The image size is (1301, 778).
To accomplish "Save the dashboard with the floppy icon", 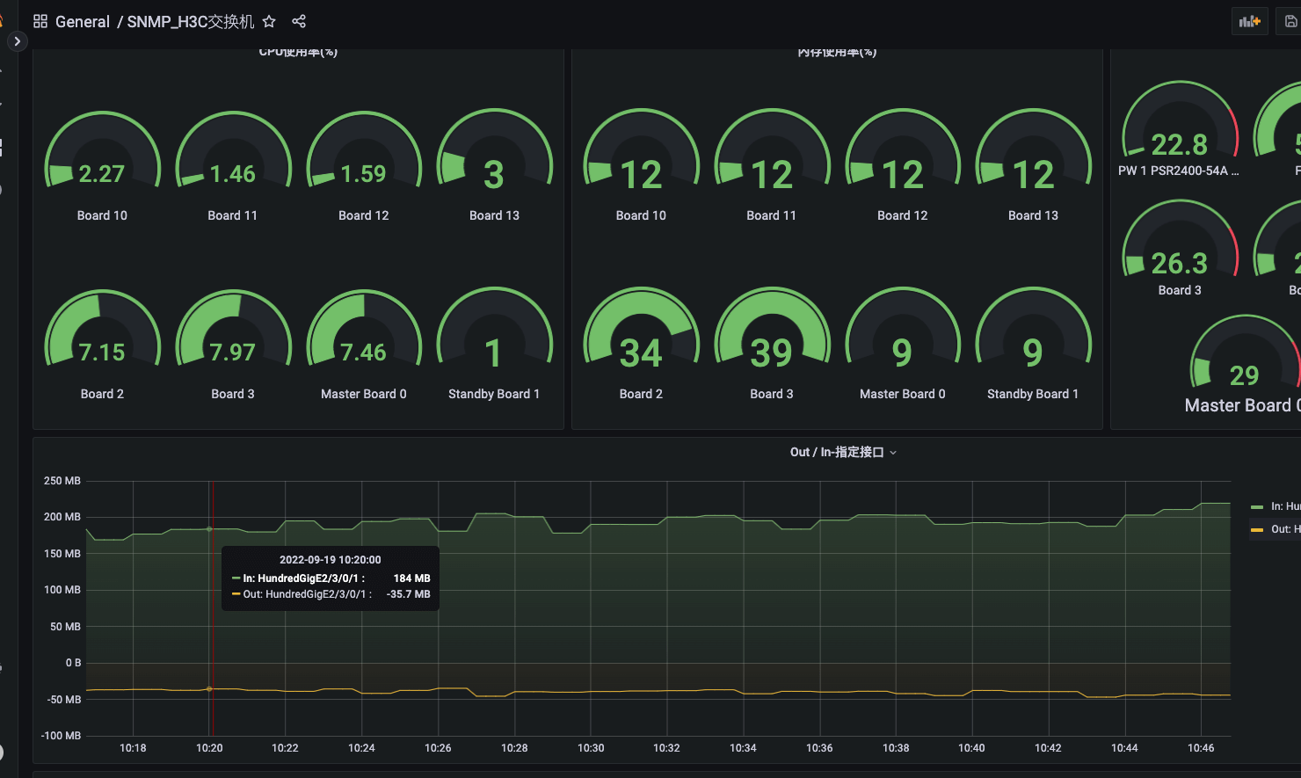I will (x=1290, y=21).
